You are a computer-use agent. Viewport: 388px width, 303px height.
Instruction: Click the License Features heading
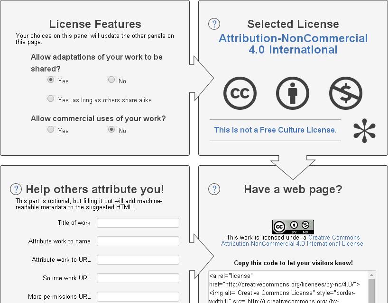pyautogui.click(x=95, y=24)
